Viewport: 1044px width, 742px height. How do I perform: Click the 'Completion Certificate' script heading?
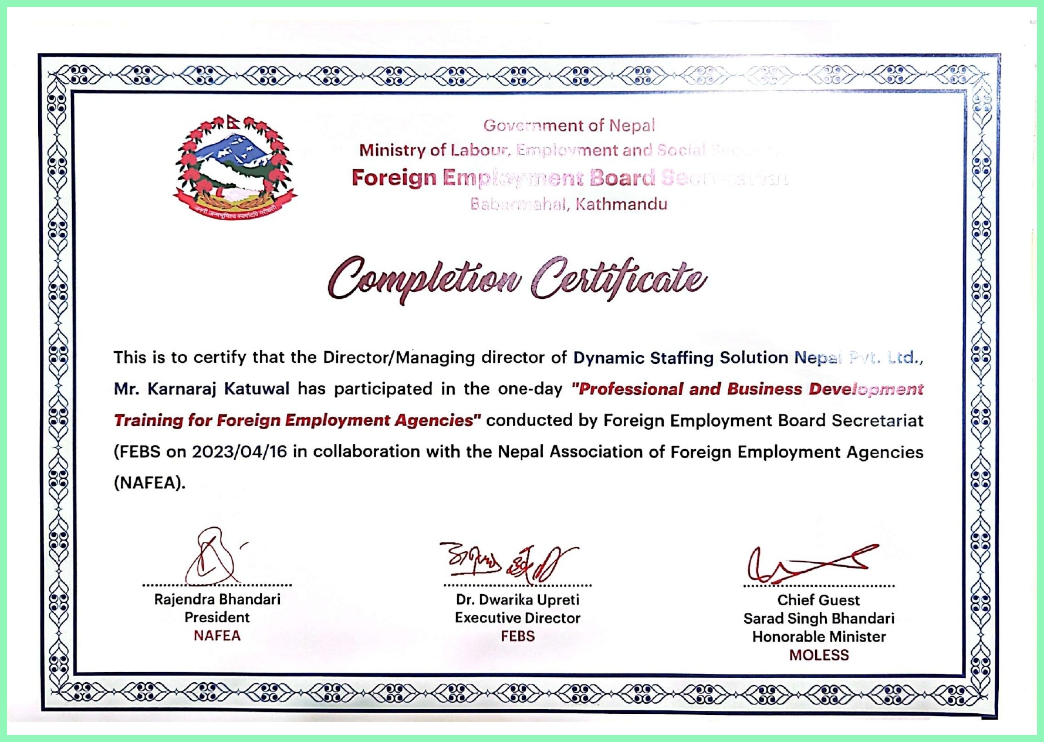pos(517,279)
